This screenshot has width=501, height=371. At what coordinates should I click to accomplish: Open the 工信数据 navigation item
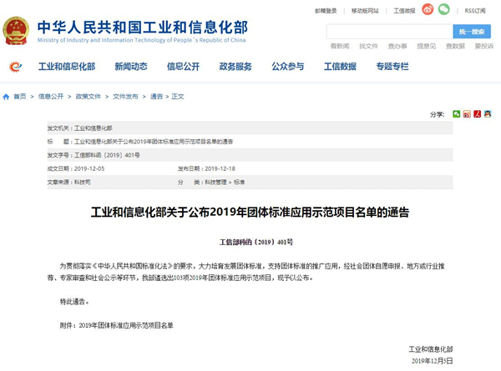(340, 67)
